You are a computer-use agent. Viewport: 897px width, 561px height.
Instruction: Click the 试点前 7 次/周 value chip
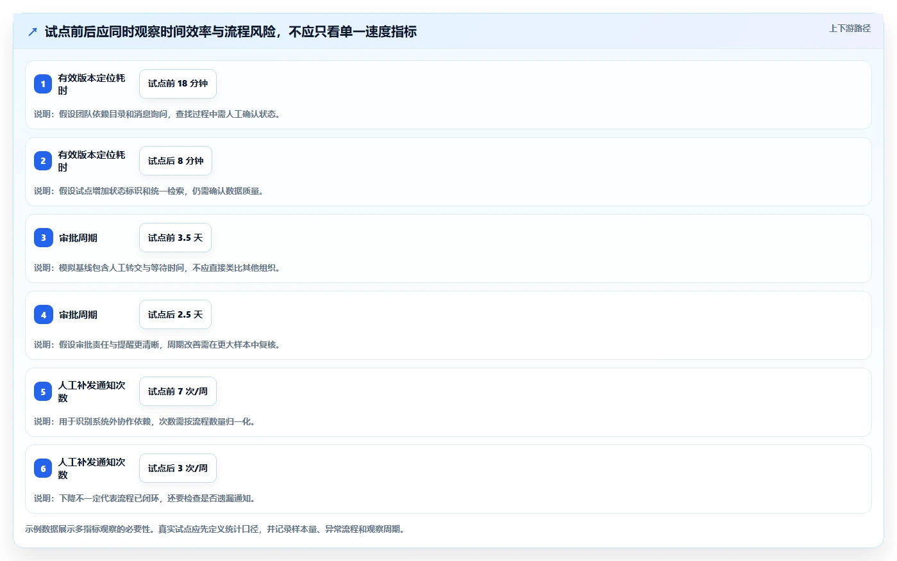[178, 391]
